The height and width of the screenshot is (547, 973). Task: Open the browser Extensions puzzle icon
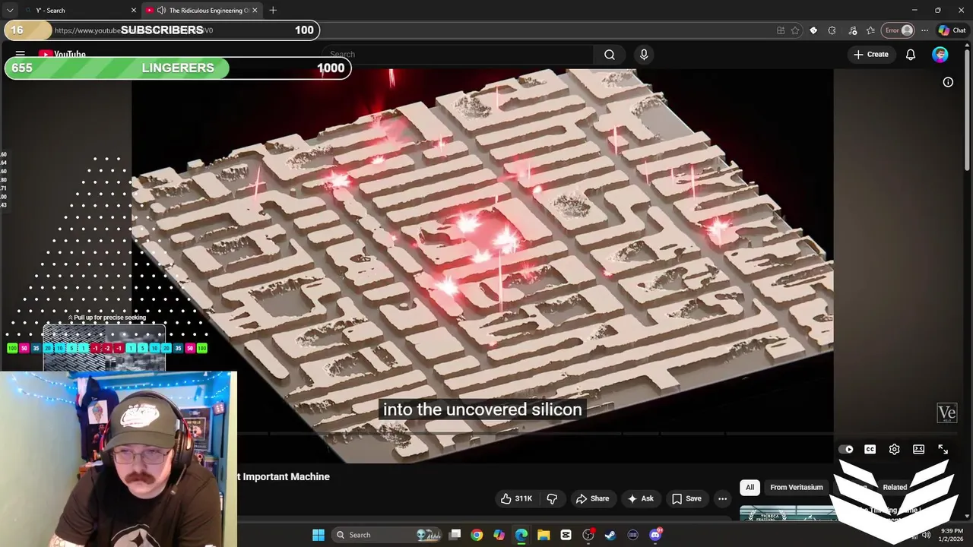832,30
